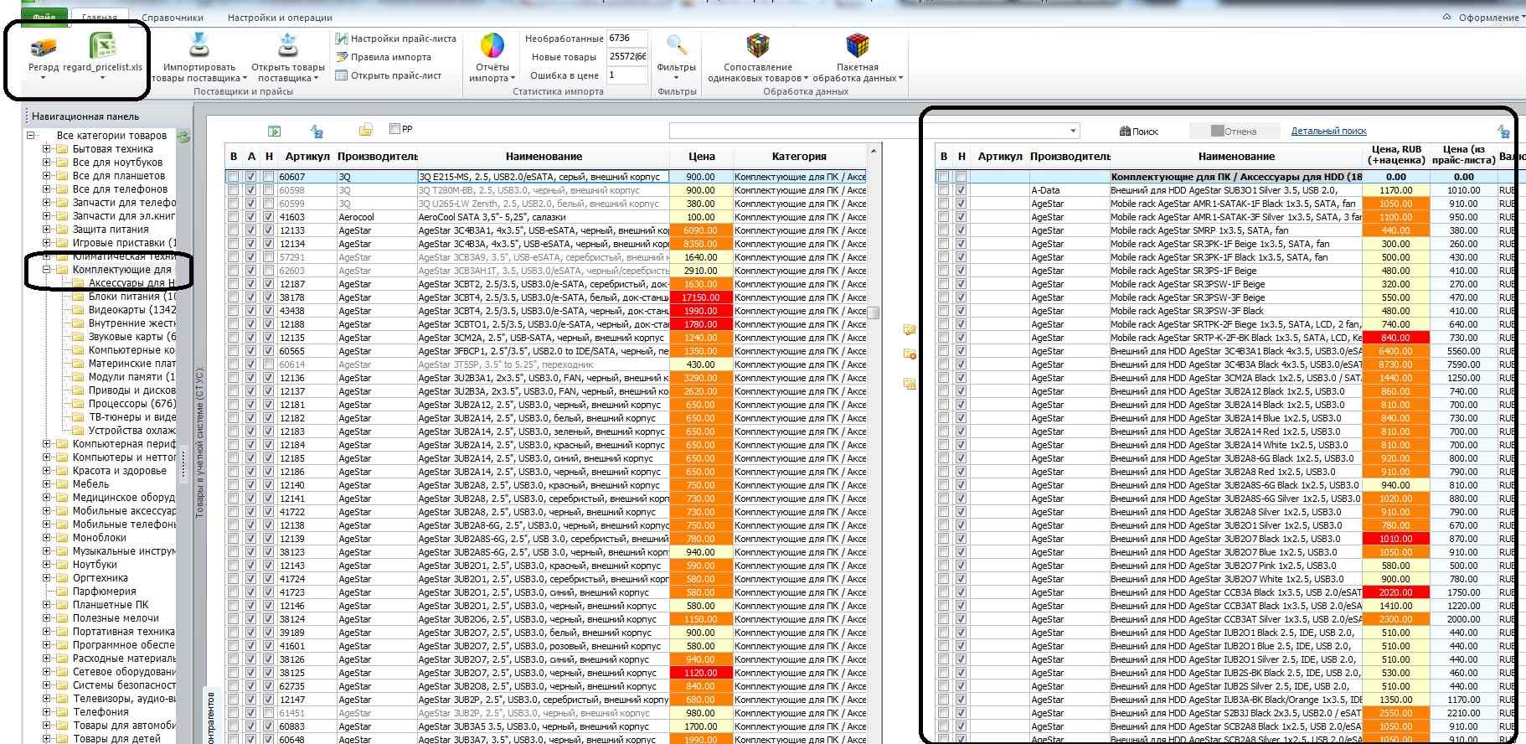Open the dropdown arrow under Регард
This screenshot has width=1526, height=744.
pos(44,78)
